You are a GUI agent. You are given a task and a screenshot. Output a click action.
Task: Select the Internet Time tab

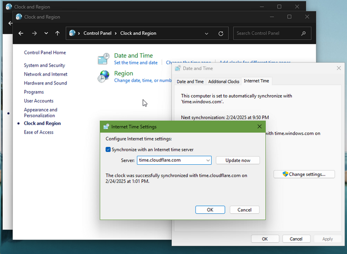point(256,81)
